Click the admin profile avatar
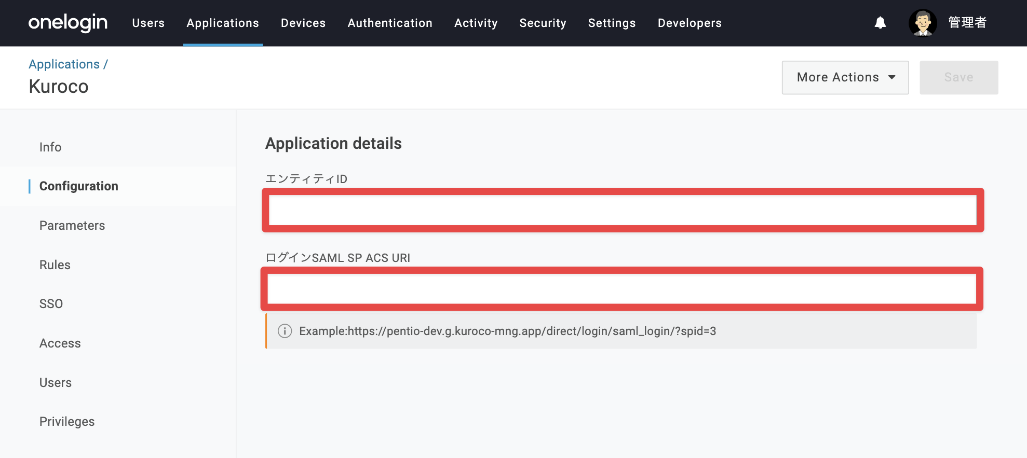 (923, 23)
